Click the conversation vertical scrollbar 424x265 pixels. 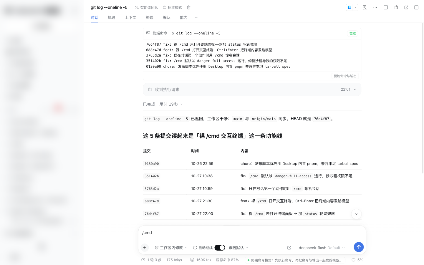point(423,99)
